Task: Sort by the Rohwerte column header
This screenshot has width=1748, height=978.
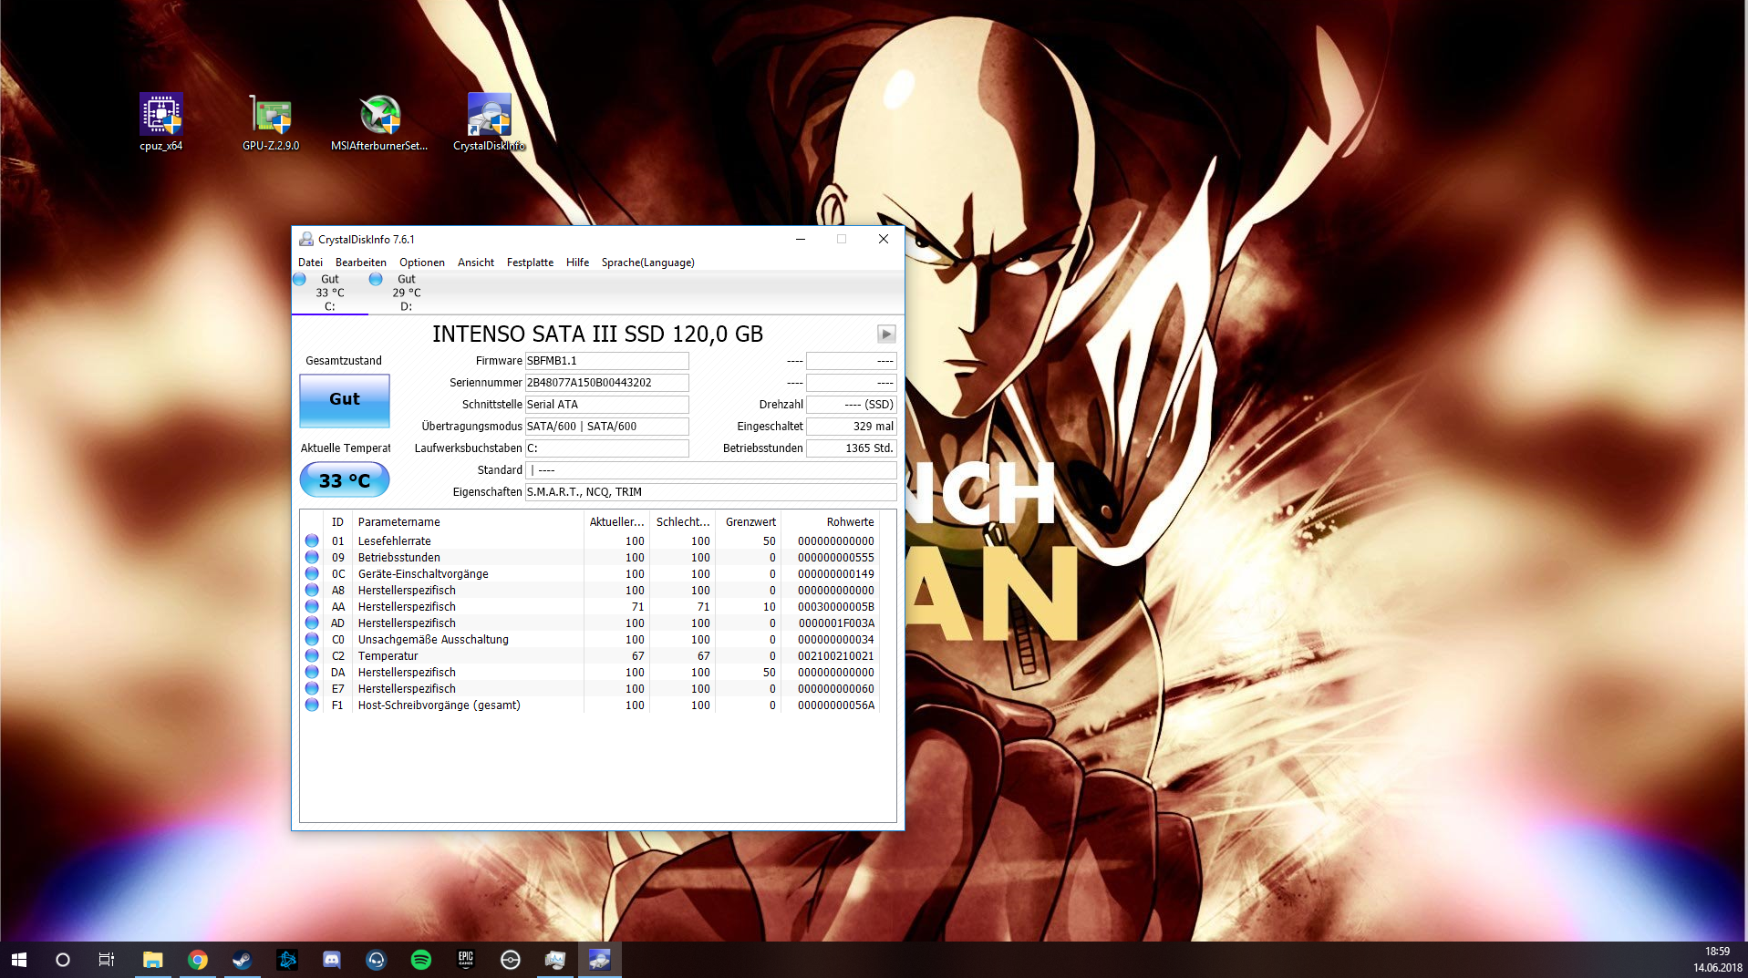Action: pyautogui.click(x=831, y=522)
